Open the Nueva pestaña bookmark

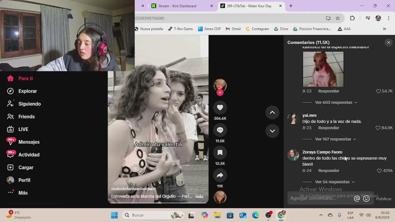(x=149, y=29)
